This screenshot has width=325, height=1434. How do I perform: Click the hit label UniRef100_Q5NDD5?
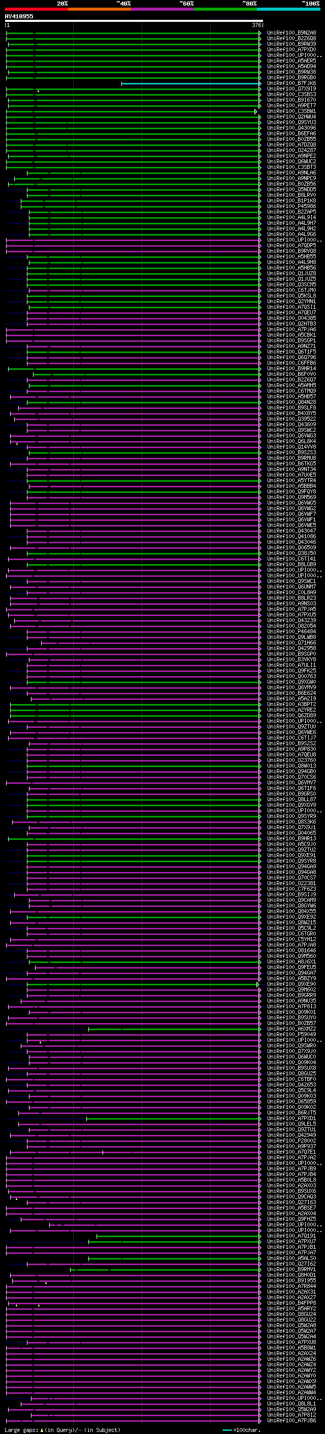(291, 189)
